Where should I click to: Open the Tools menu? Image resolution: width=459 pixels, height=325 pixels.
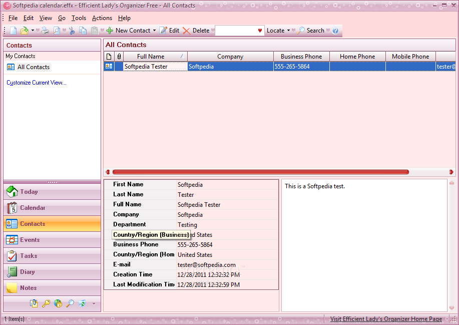[x=79, y=18]
